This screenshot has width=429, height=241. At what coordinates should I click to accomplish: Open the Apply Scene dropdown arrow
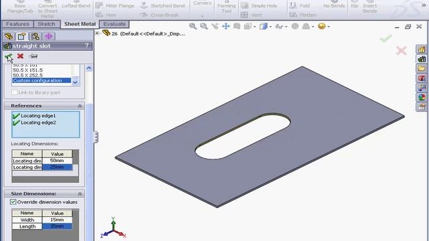[x=313, y=27]
